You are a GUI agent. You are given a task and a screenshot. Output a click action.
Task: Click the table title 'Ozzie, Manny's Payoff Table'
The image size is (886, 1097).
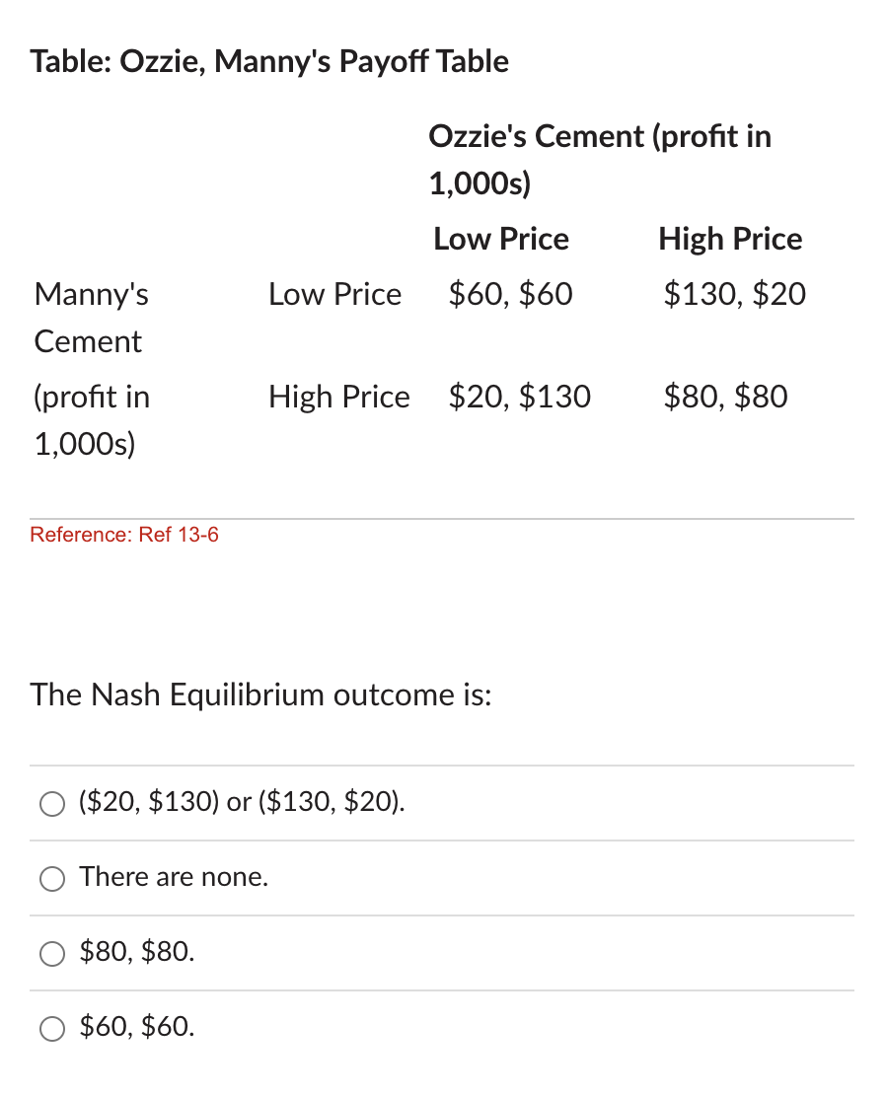269,61
